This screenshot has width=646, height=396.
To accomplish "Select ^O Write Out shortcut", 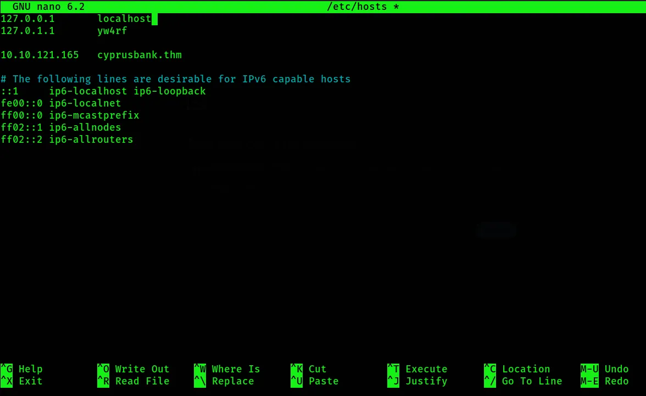I will pyautogui.click(x=133, y=369).
